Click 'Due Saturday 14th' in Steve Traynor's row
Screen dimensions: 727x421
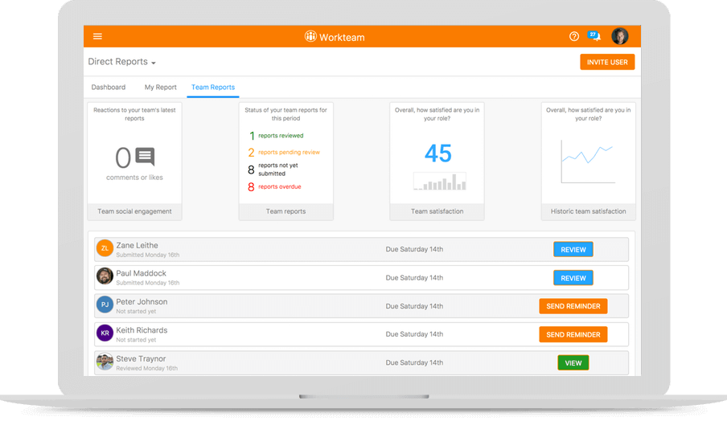coord(414,362)
